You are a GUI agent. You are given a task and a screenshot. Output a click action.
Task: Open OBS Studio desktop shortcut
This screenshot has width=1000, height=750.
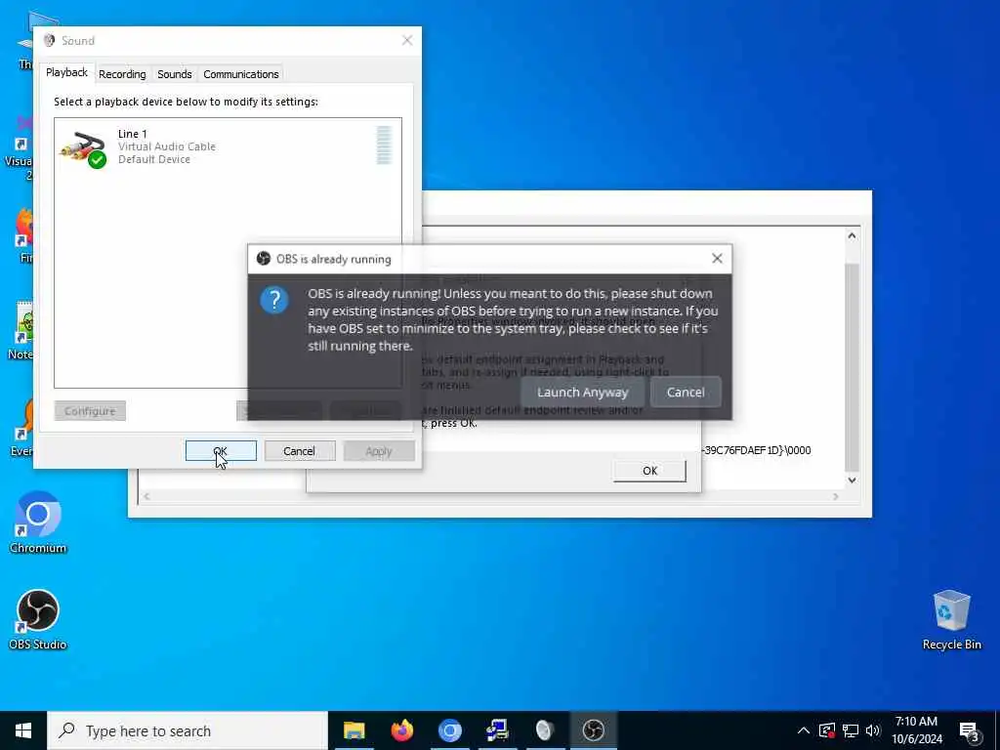tap(38, 619)
